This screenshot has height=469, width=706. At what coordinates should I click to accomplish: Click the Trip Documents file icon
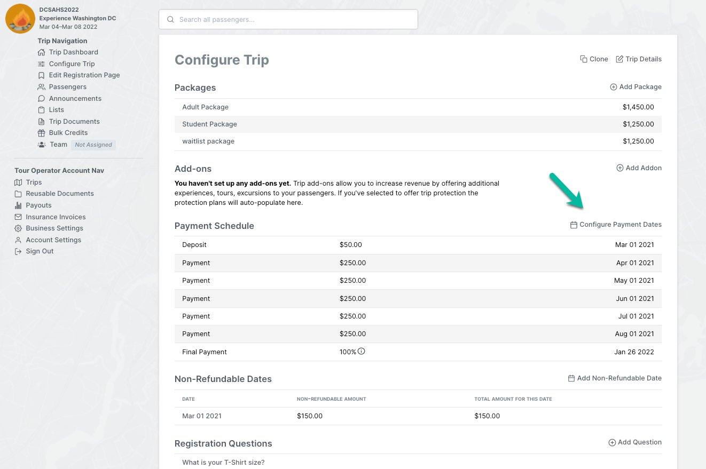point(42,122)
